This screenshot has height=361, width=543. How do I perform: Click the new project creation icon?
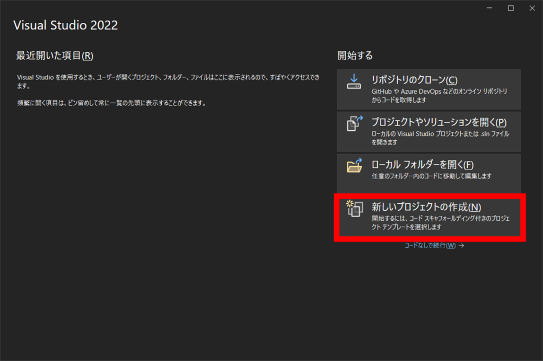[354, 207]
